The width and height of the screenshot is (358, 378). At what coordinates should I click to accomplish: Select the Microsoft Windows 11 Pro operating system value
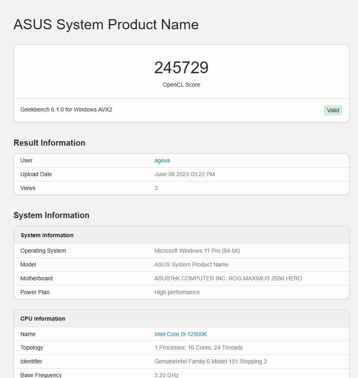[x=197, y=251]
